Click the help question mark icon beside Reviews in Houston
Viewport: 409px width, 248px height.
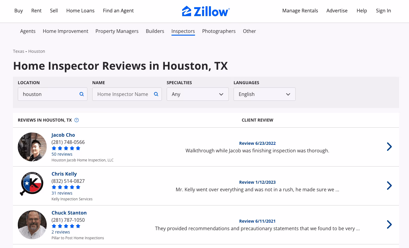tap(77, 120)
